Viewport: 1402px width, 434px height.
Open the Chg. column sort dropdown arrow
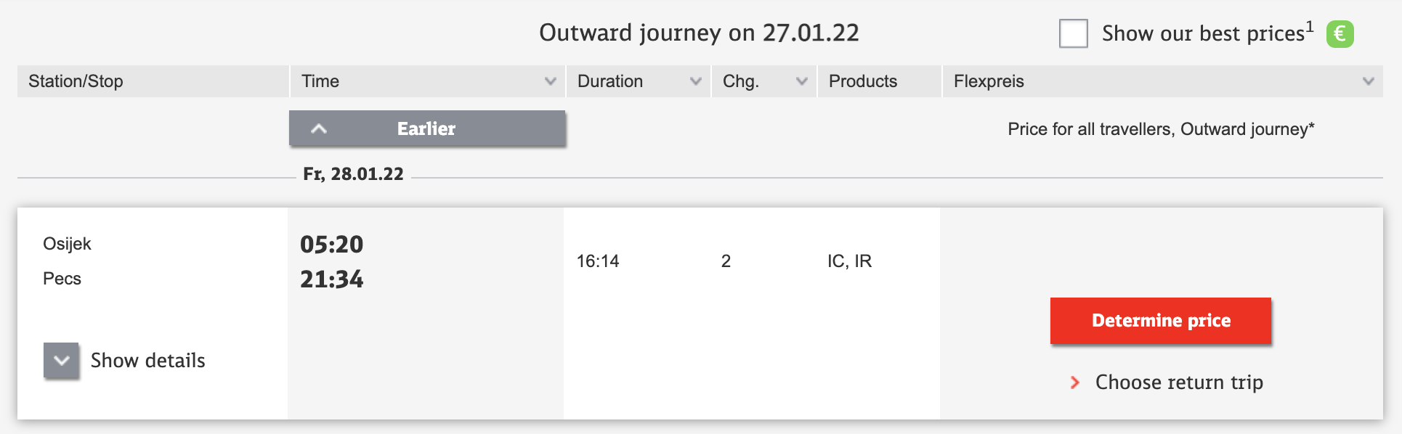[x=801, y=81]
